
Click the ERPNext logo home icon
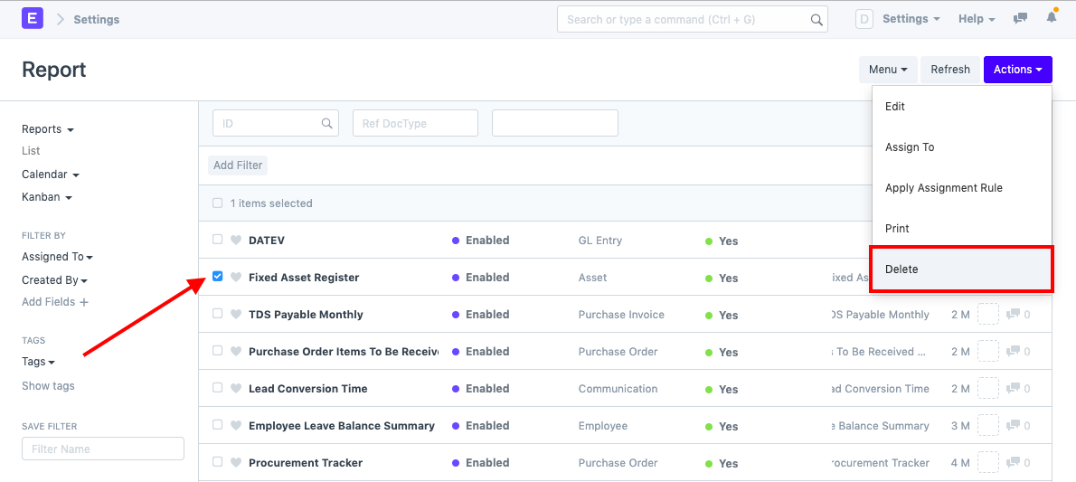(x=34, y=19)
